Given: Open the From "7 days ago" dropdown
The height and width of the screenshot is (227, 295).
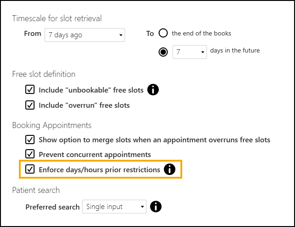Looking at the screenshot, I should tap(85, 35).
